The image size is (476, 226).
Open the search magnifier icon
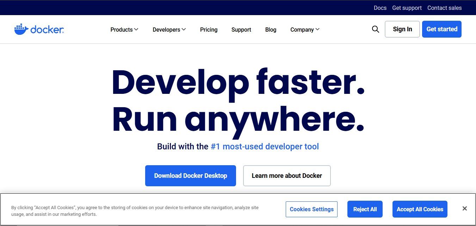[376, 29]
